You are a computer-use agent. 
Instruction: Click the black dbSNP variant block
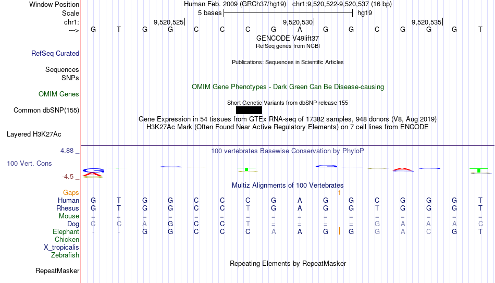249,110
